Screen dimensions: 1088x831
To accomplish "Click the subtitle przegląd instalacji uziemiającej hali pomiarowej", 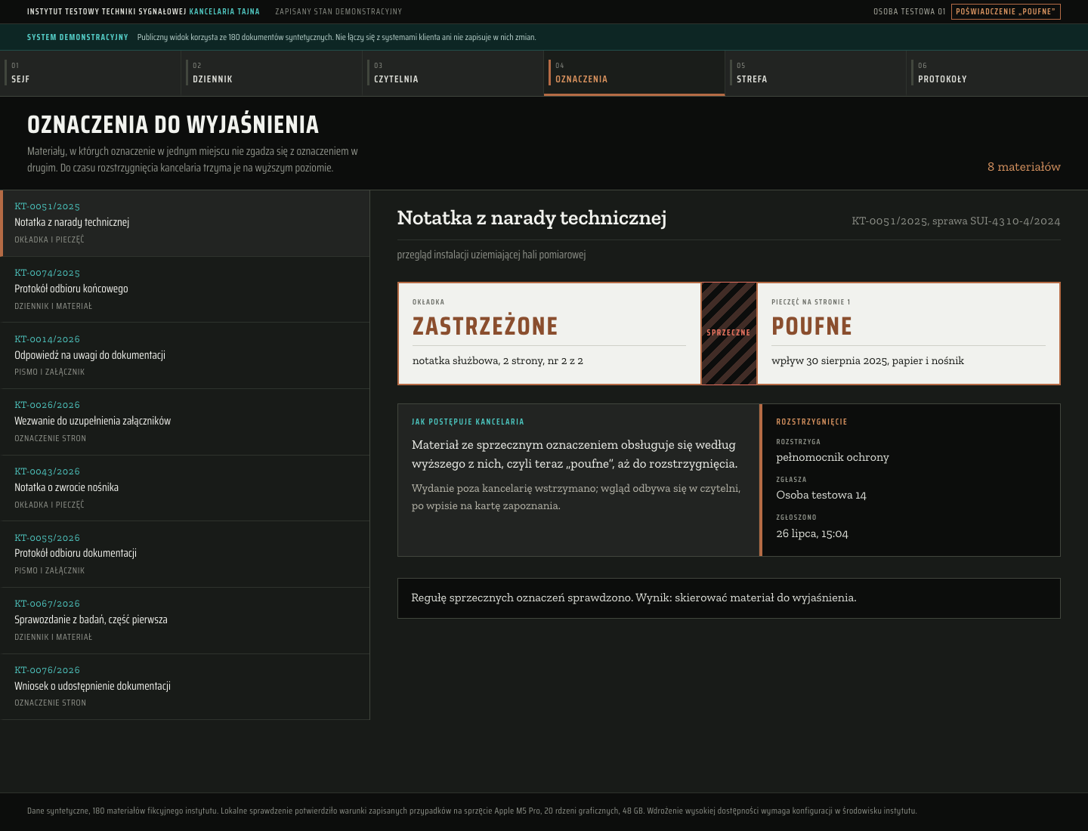I will (x=491, y=255).
